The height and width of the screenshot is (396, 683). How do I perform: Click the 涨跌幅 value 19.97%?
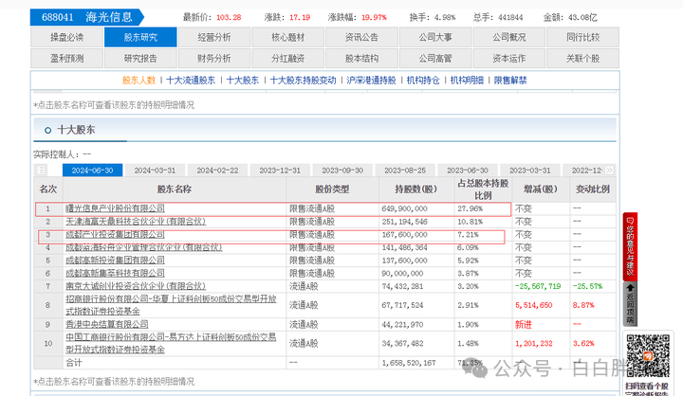374,17
